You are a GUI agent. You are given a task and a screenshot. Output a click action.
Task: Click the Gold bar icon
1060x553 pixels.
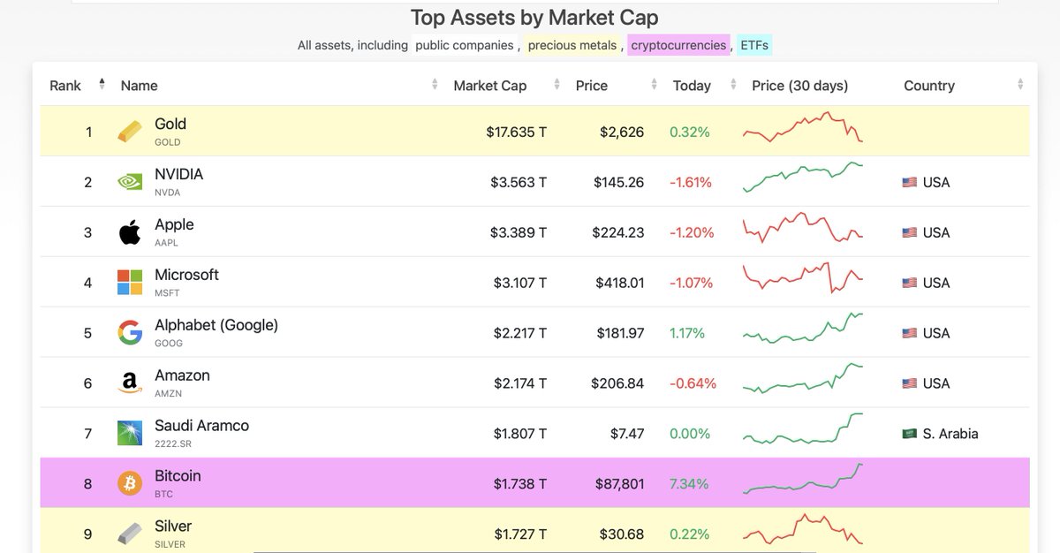[x=130, y=132]
